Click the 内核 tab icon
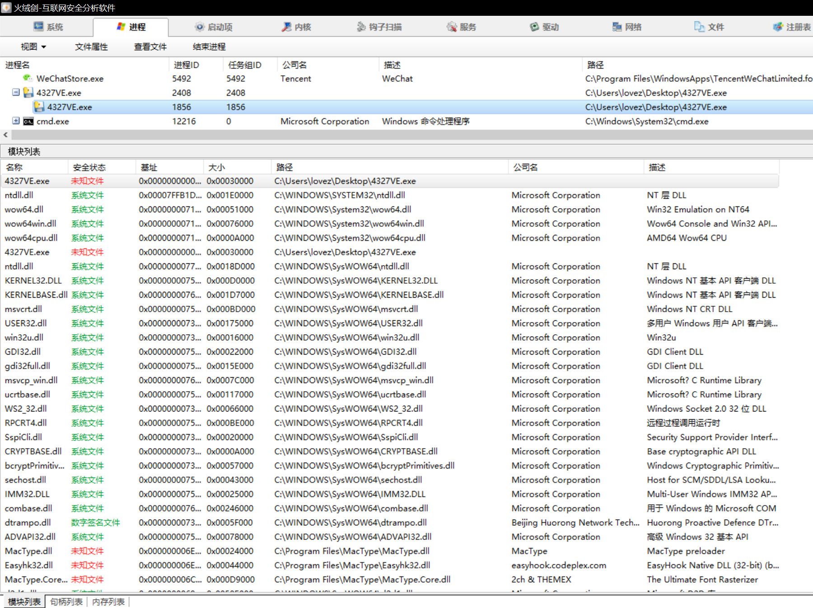Screen dimensions: 813x608 (x=286, y=27)
